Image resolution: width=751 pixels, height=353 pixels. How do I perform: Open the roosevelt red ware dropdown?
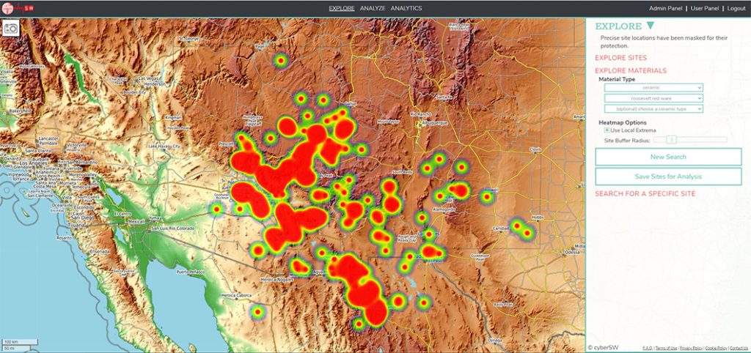(x=653, y=97)
